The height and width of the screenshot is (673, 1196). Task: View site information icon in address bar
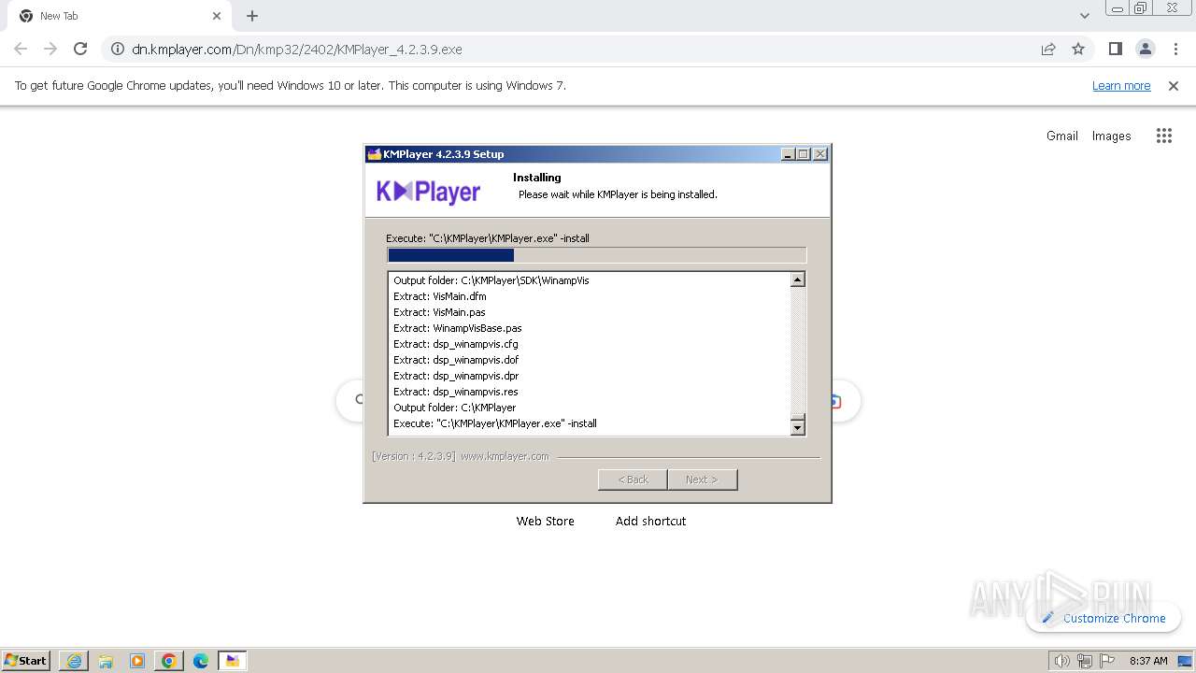click(x=118, y=49)
